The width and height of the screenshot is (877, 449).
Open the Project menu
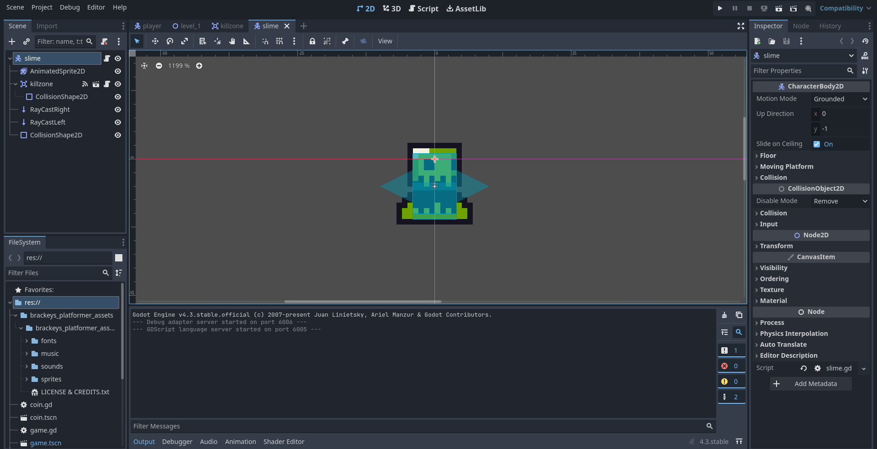click(x=42, y=7)
